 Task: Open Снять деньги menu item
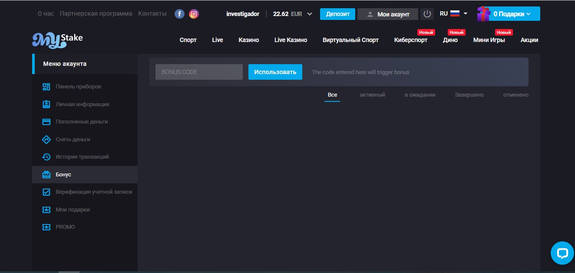click(85, 140)
